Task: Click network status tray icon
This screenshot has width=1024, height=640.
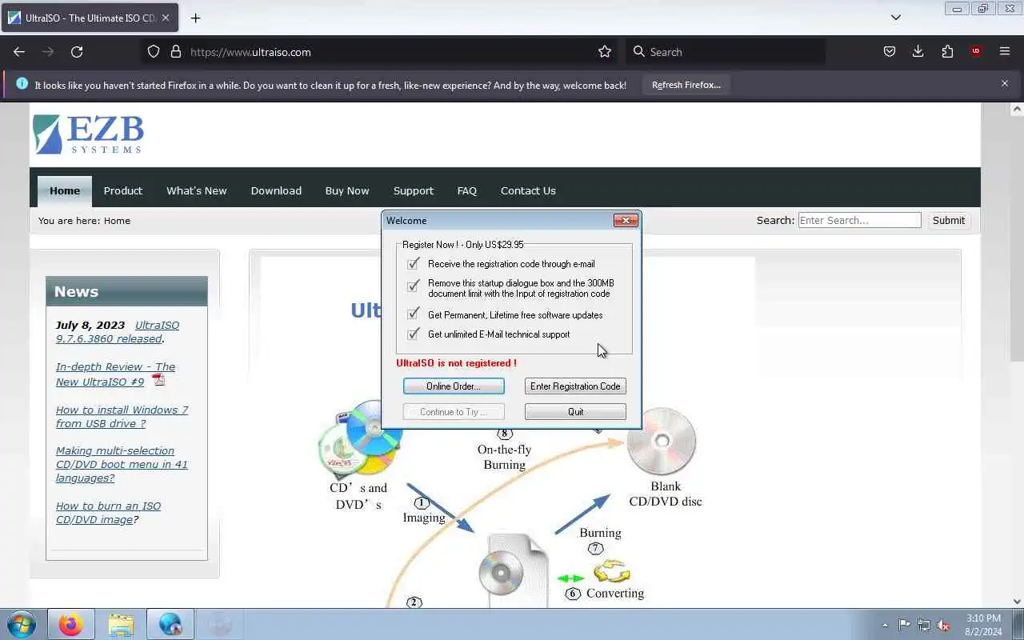Action: 924,625
